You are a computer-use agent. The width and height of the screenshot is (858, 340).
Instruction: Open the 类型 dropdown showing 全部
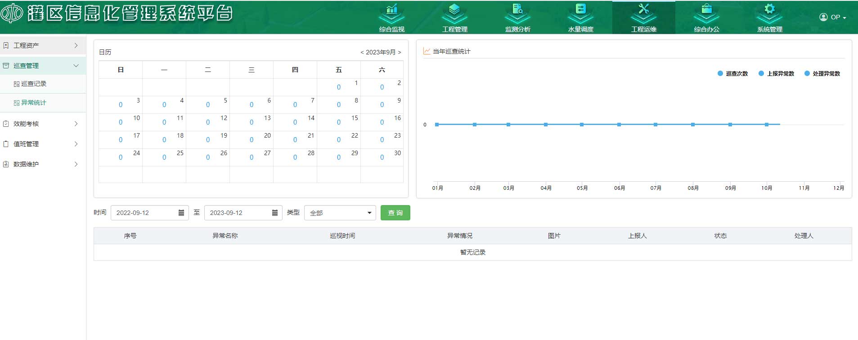340,213
